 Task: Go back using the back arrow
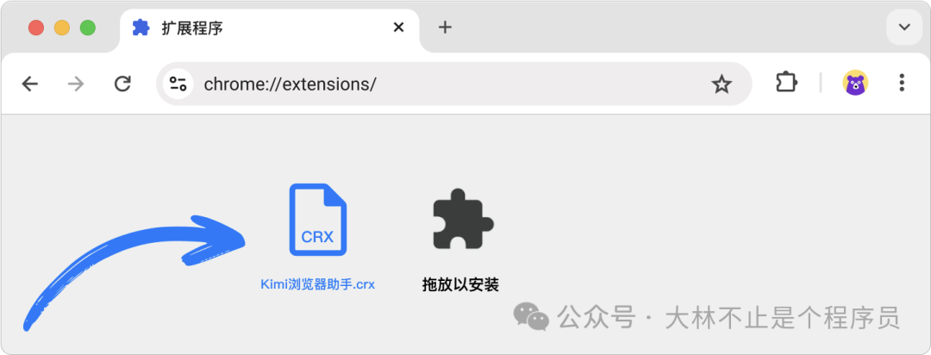point(29,84)
